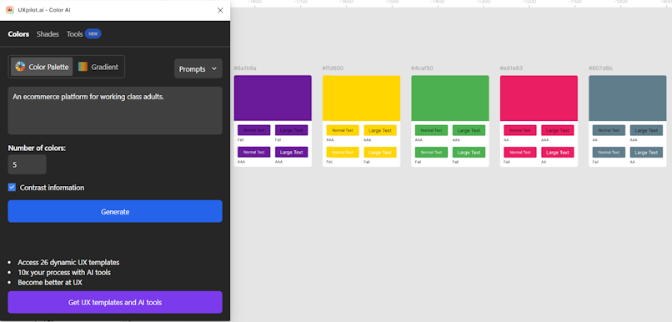Uncheck the Contrast information checkbox

pyautogui.click(x=12, y=188)
